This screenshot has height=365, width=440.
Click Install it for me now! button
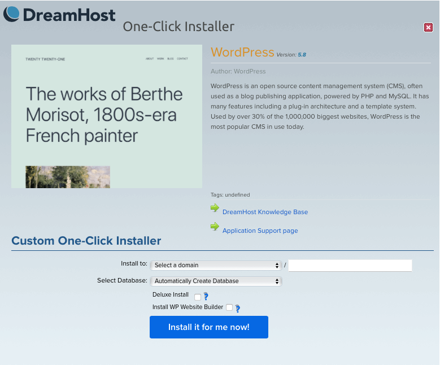[209, 327]
